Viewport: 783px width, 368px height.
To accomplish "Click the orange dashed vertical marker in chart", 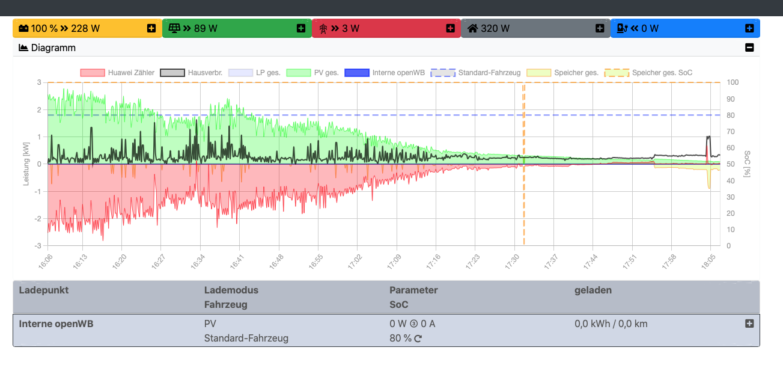I will tap(524, 164).
